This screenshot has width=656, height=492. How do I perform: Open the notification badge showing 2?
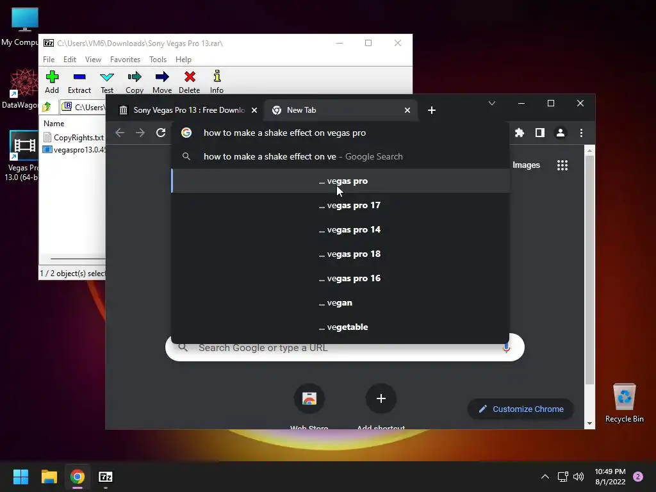click(638, 477)
